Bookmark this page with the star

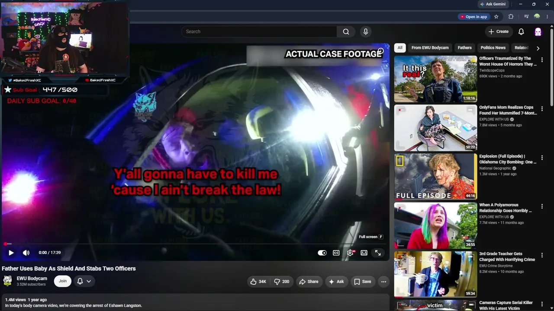coord(496,17)
